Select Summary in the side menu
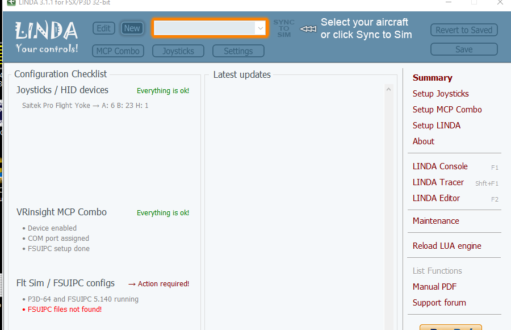 point(433,78)
